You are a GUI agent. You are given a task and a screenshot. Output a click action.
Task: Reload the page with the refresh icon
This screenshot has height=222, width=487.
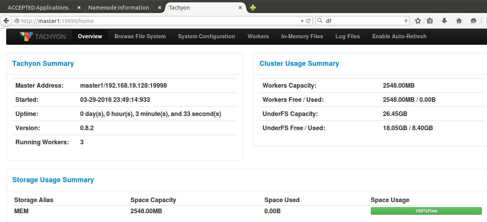coord(308,21)
